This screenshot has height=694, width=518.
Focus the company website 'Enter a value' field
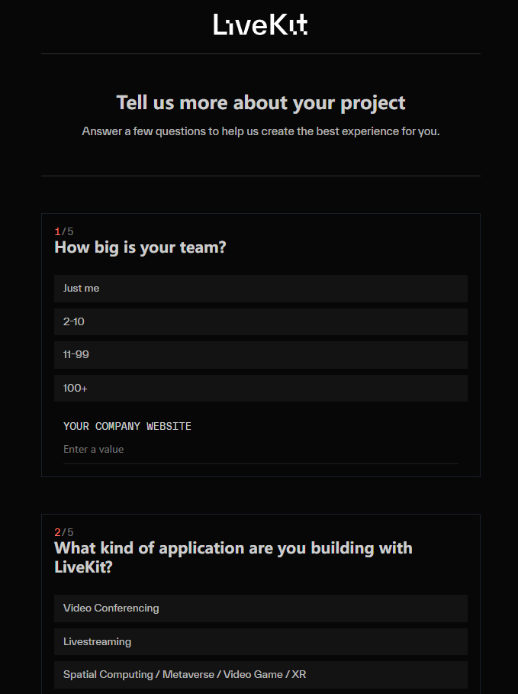[261, 449]
